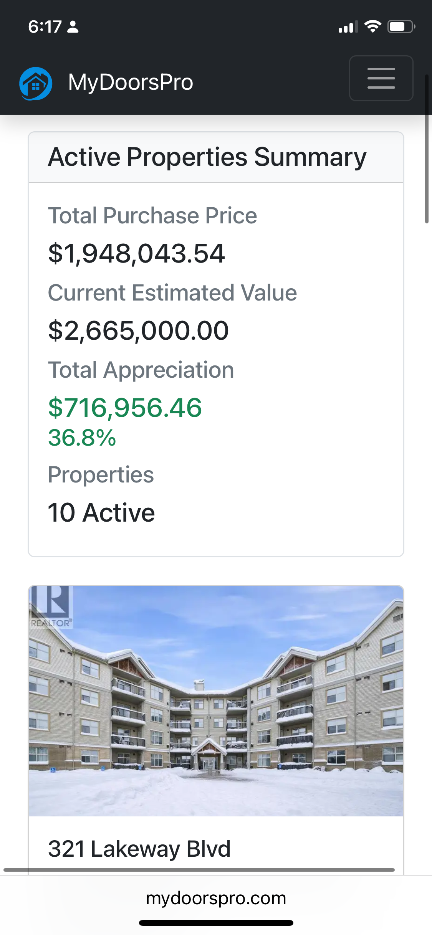Click the $2,665,000.00 estimated value
This screenshot has height=935, width=432.
(x=138, y=330)
